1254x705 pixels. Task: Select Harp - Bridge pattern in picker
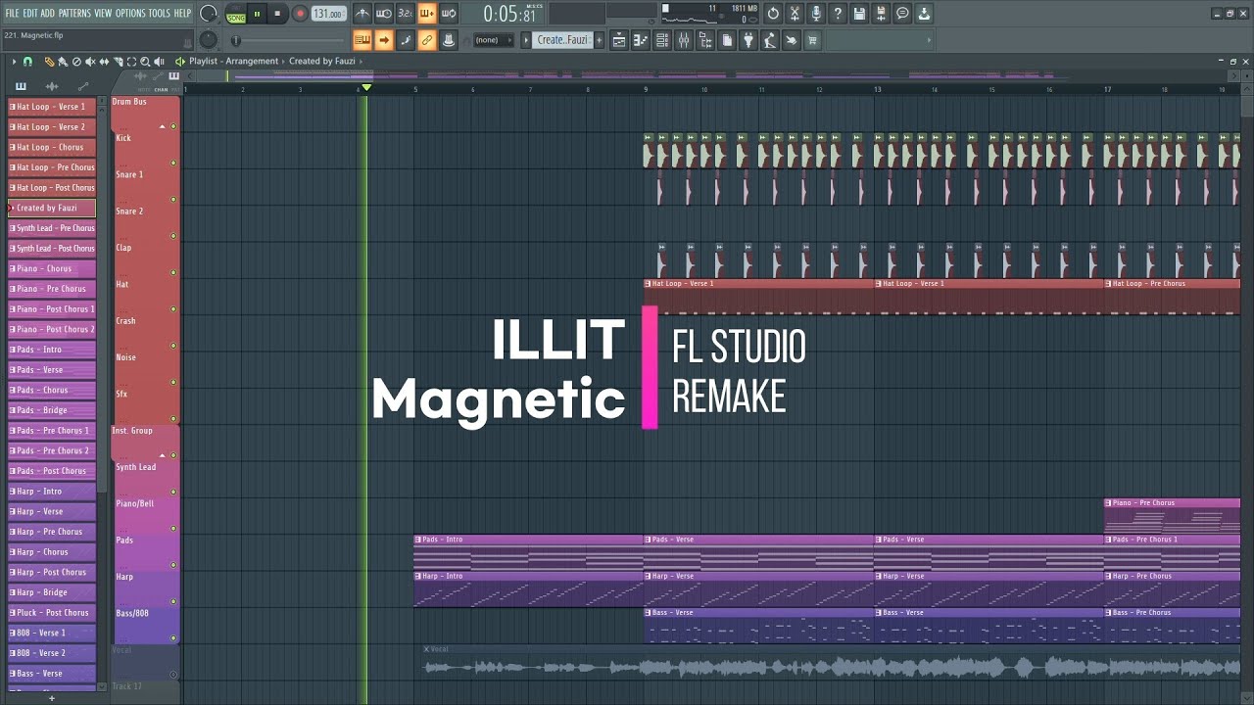click(52, 592)
